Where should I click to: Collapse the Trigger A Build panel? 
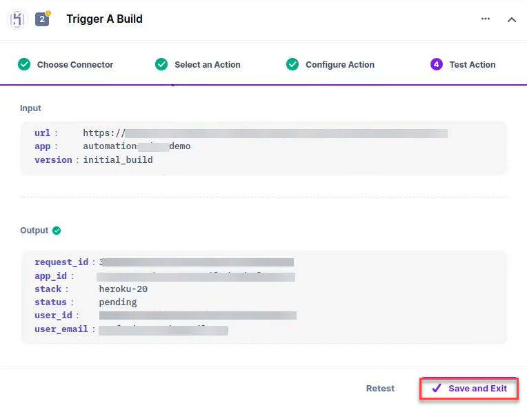[512, 20]
